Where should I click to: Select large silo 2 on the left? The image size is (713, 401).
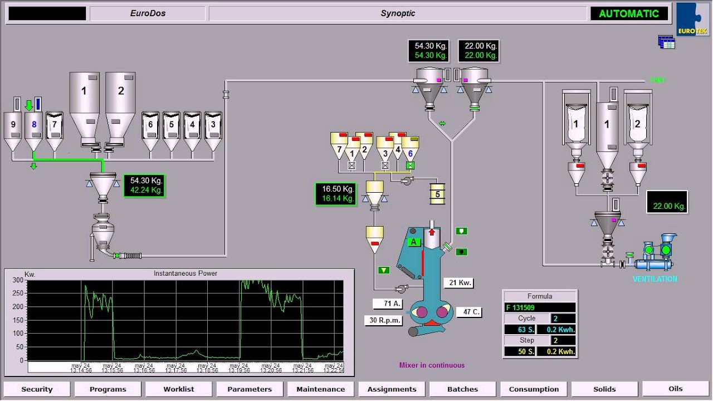tap(121, 110)
